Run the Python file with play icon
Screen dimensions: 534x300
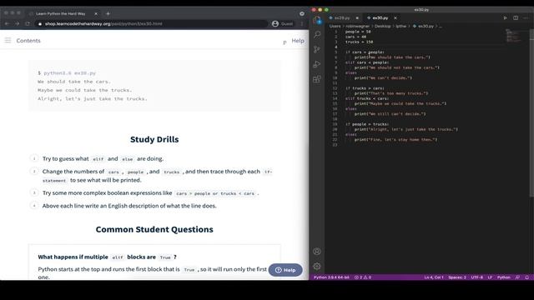(505, 17)
